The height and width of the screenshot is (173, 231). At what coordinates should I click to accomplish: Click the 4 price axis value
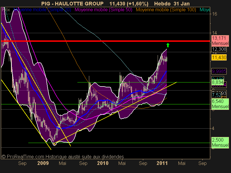tap(213, 128)
